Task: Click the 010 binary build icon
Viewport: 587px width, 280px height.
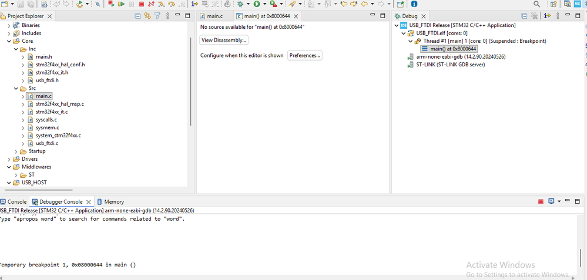Action: [x=45, y=4]
